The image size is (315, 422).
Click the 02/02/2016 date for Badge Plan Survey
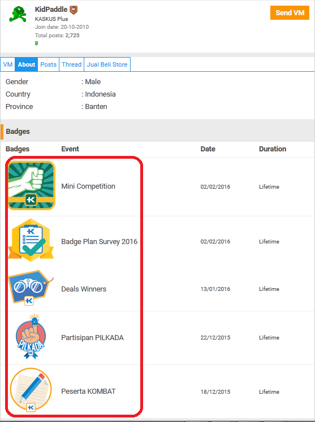(x=215, y=241)
